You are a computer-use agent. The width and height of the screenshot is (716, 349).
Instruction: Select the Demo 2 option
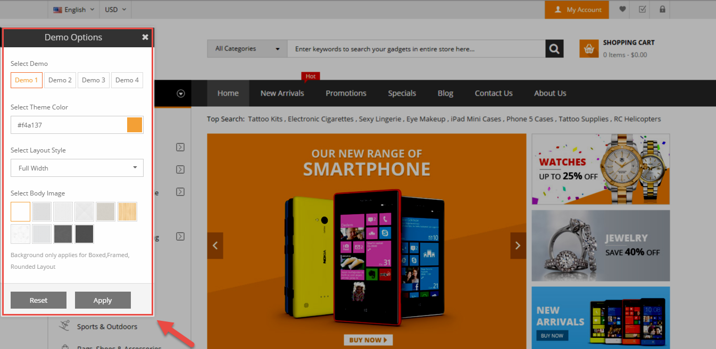[x=60, y=80]
